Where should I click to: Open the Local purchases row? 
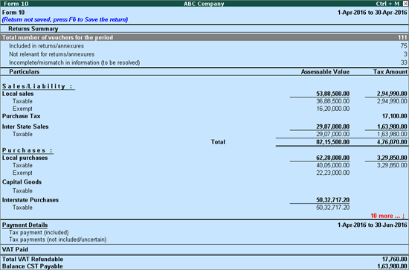click(x=204, y=158)
